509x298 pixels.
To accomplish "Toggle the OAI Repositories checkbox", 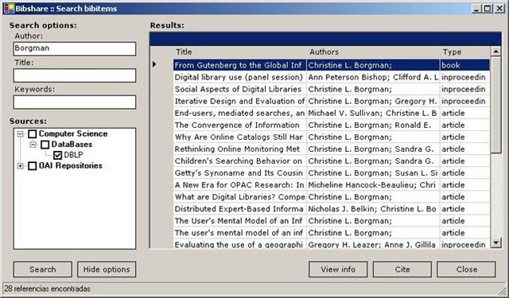I will click(33, 166).
